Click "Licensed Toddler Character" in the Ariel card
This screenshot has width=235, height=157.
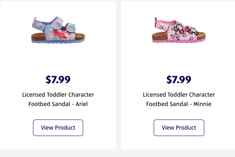pyautogui.click(x=58, y=94)
